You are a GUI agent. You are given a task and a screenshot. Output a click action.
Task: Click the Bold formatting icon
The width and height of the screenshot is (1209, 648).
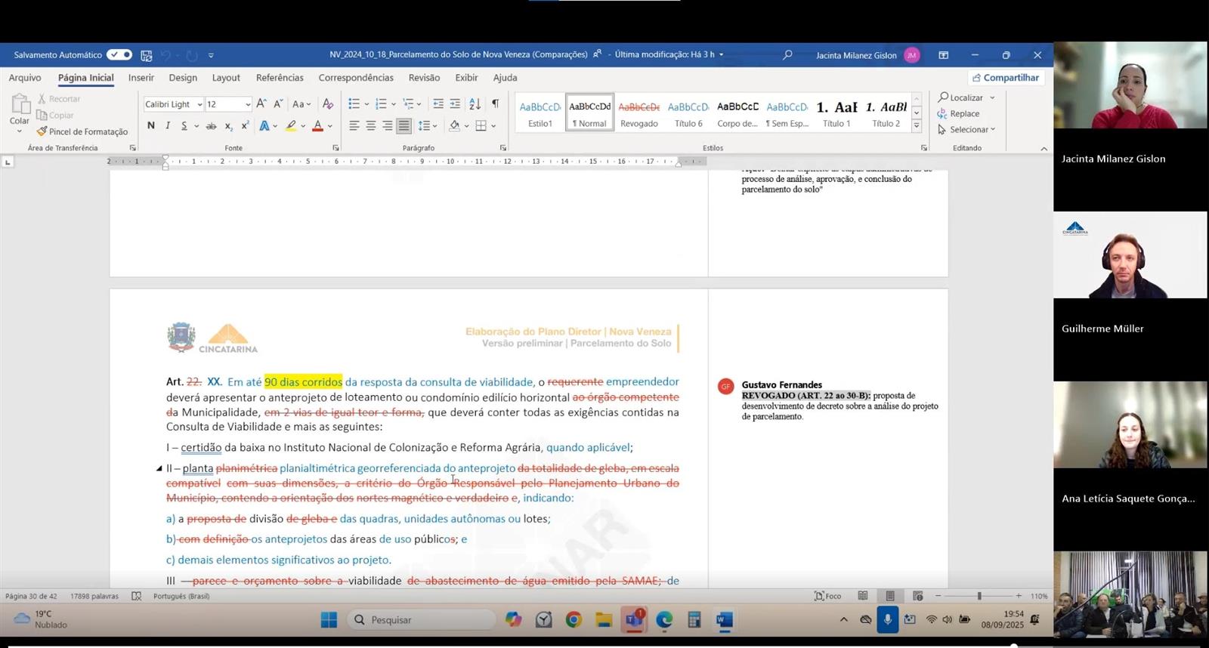[151, 126]
